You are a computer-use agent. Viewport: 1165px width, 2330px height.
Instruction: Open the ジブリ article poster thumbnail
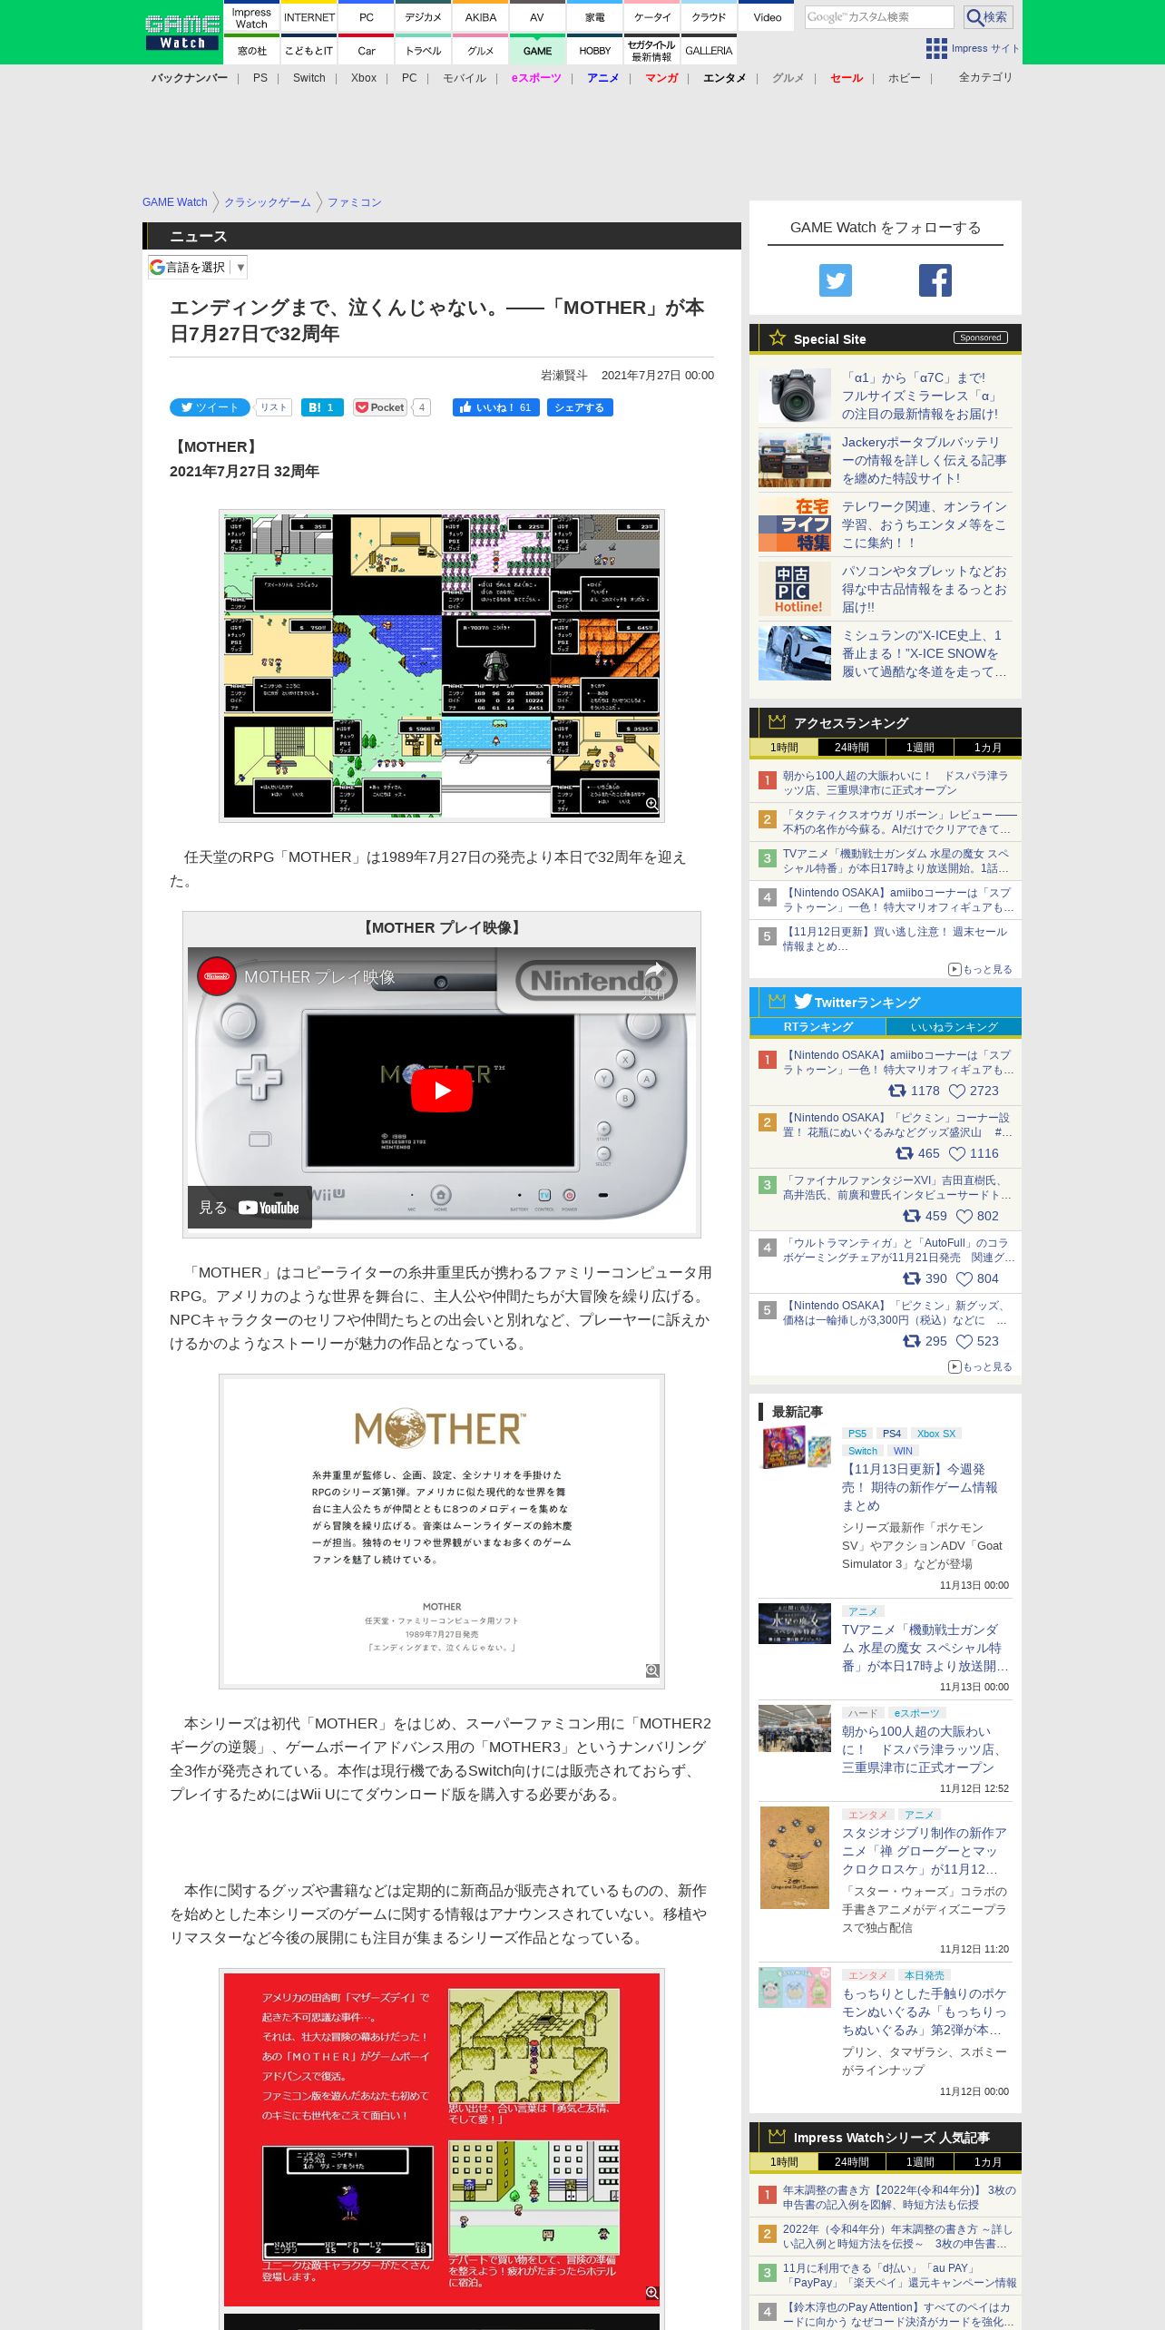[795, 1857]
